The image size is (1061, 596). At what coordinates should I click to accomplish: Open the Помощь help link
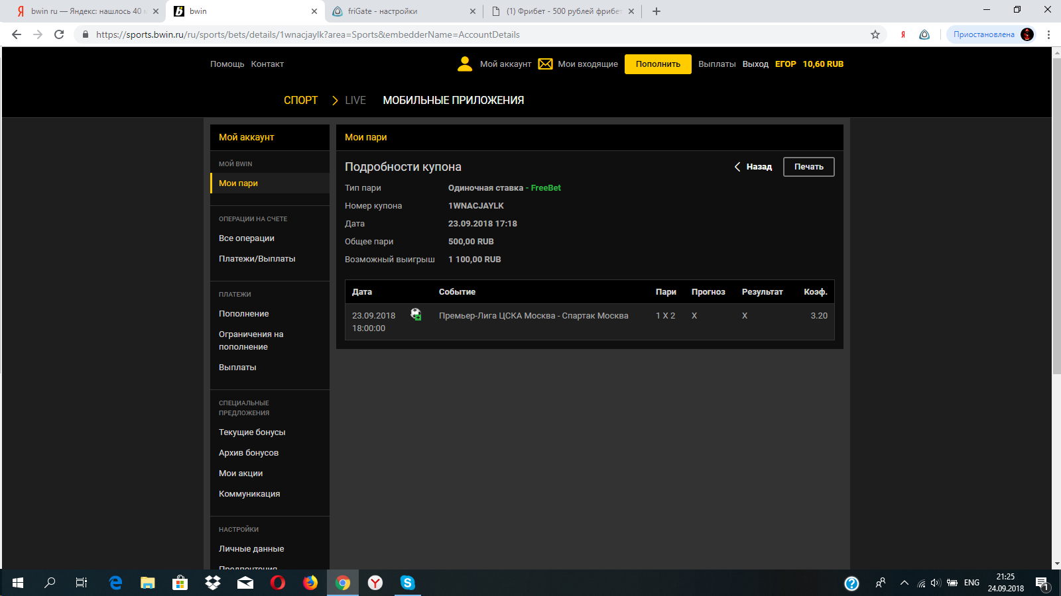[227, 64]
